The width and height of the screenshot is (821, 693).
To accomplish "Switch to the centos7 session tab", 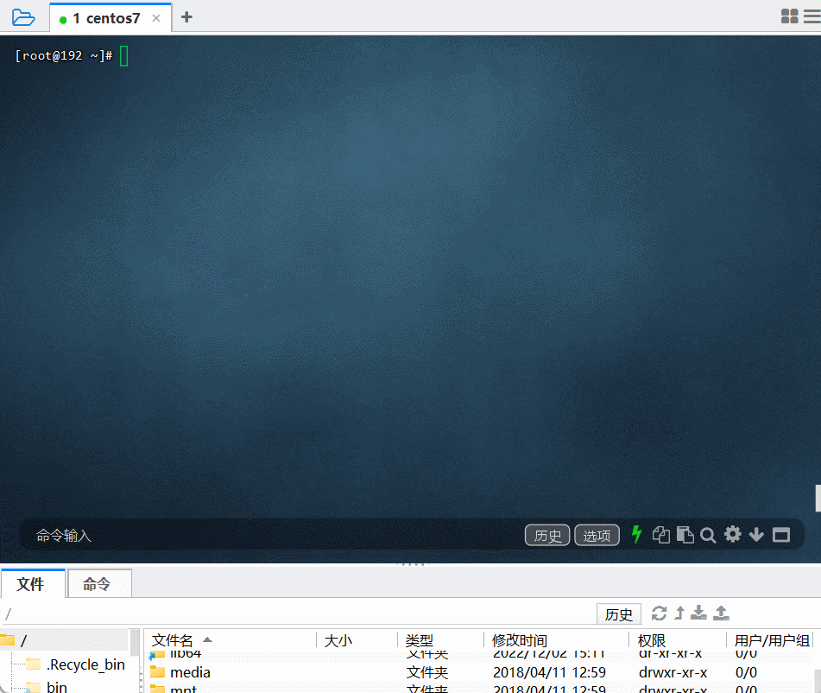I will pyautogui.click(x=107, y=18).
